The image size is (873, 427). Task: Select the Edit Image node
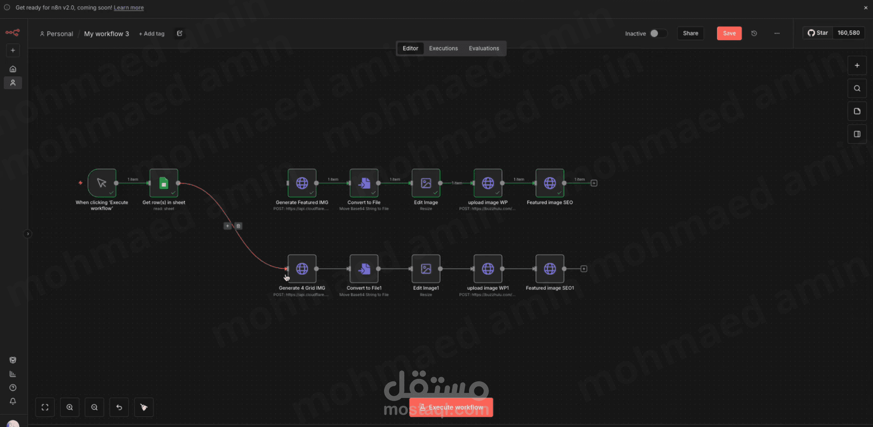click(426, 183)
